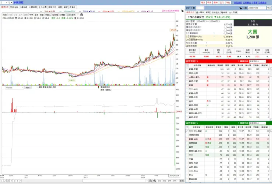This screenshot has width=272, height=184.
Task: Click the 今天 button
Action: click(x=269, y=8)
